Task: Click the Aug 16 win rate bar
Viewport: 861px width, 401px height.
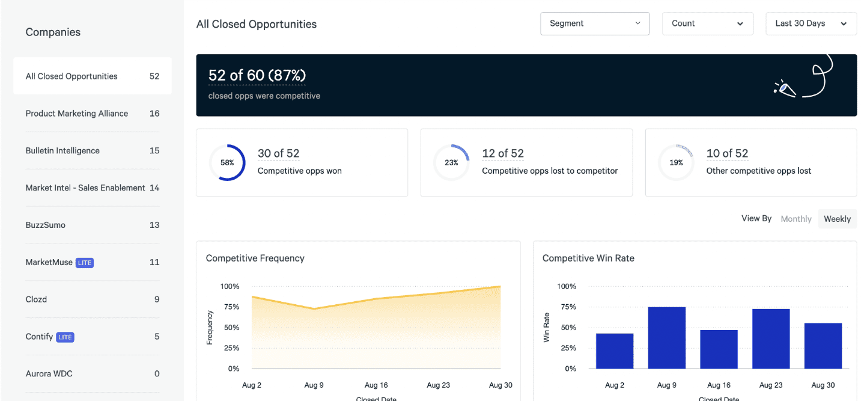Action: click(719, 349)
